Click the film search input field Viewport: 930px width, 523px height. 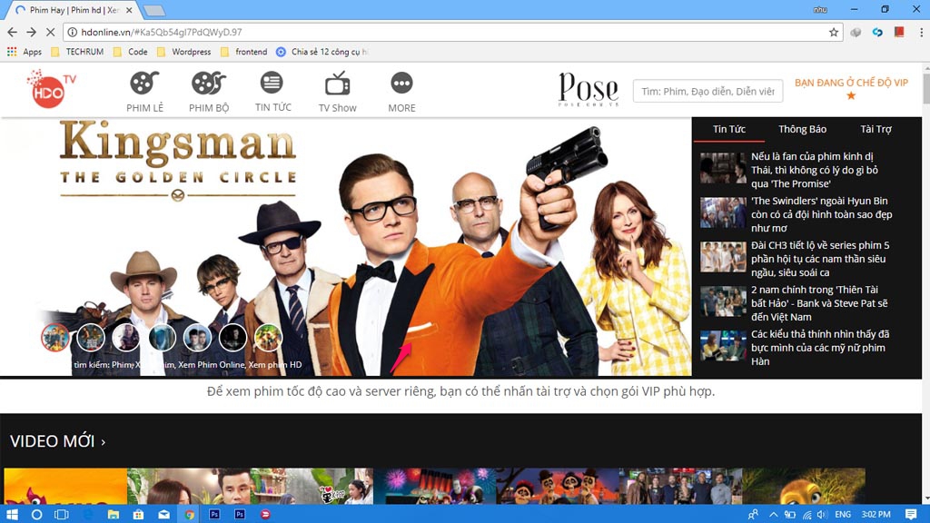[707, 92]
